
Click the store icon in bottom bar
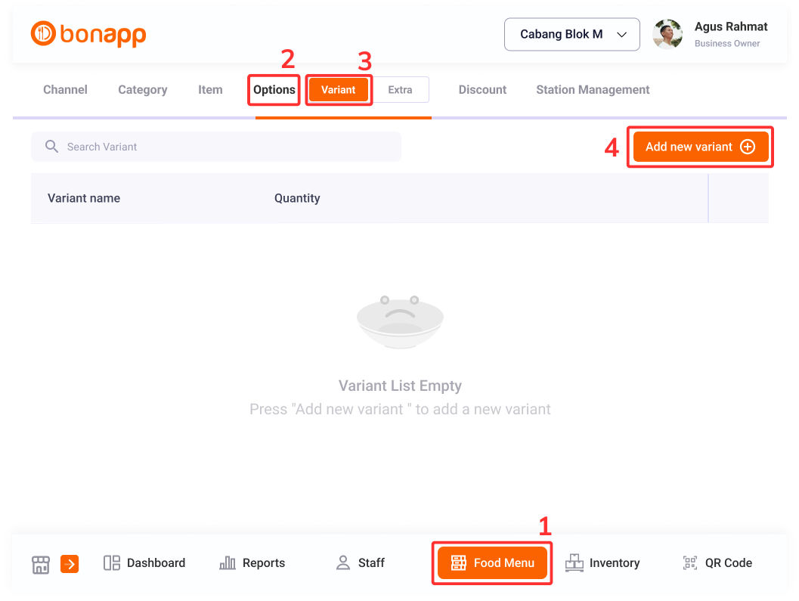pyautogui.click(x=41, y=564)
